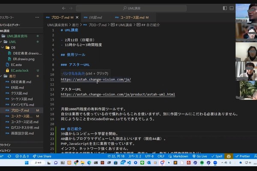Click the 行 22, 列 18 cursor position indicator
Screen dimensions: 257x171
click(x=116, y=156)
